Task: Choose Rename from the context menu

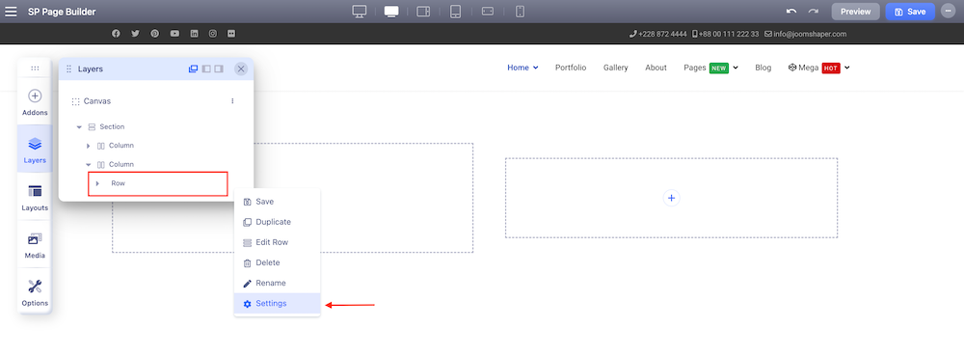Action: pyautogui.click(x=278, y=283)
